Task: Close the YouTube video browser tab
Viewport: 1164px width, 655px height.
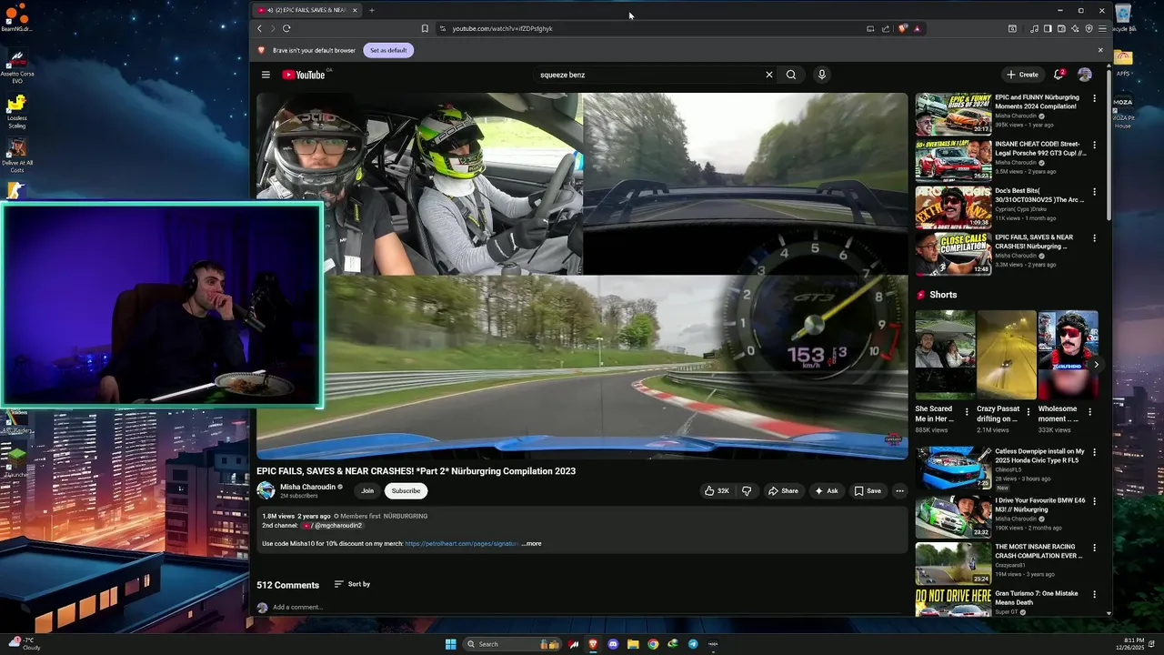Action: pos(355,10)
